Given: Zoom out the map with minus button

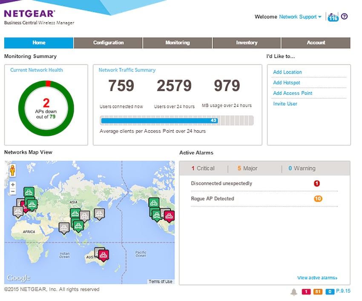Looking at the screenshot, I should pos(13,191).
